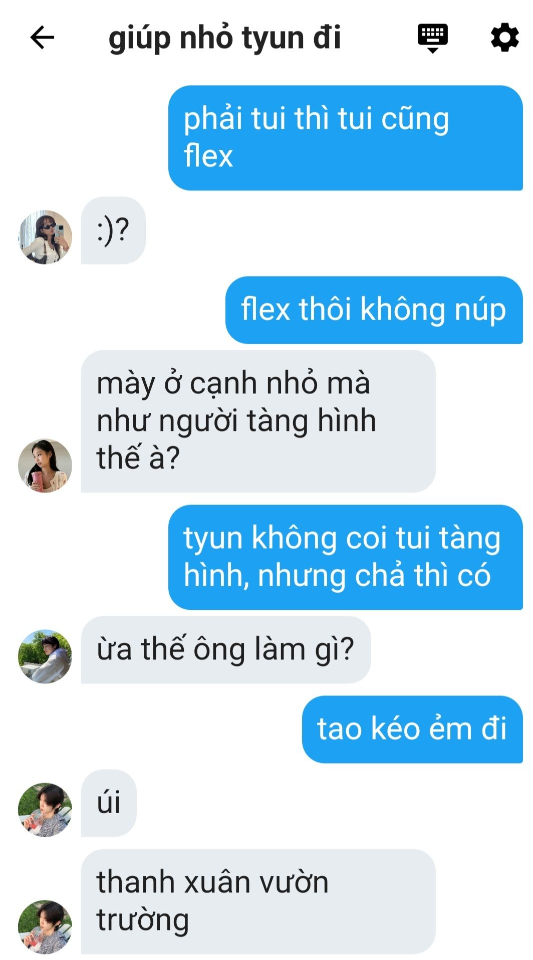Select the "phải tui thì tui cũng flex" bubble
Image resolution: width=533 pixels, height=960 pixels.
coord(346,138)
